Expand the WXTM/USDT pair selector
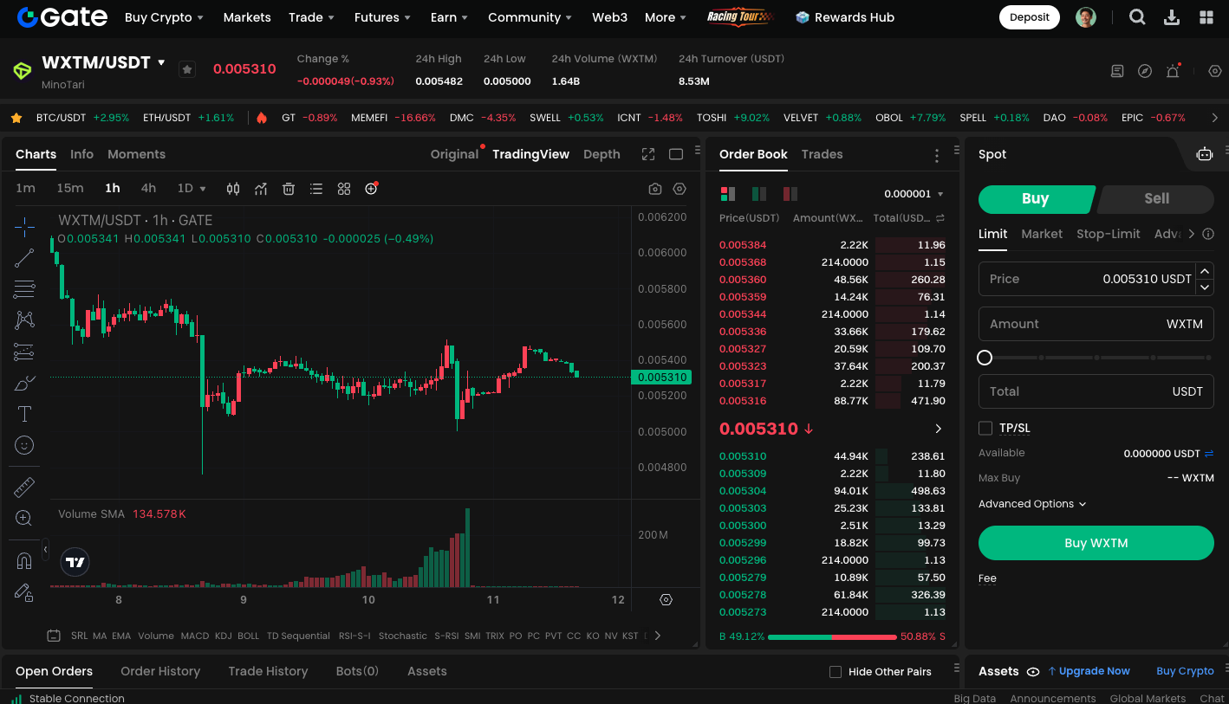The height and width of the screenshot is (704, 1229). click(161, 62)
